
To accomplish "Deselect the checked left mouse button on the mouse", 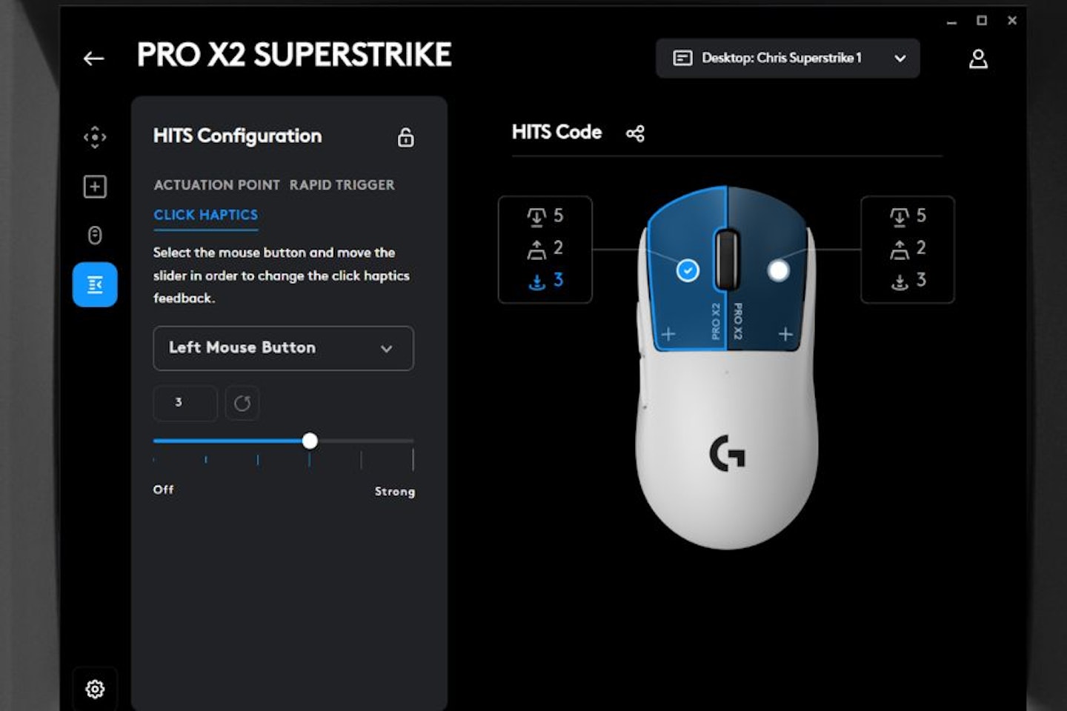I will coord(687,270).
